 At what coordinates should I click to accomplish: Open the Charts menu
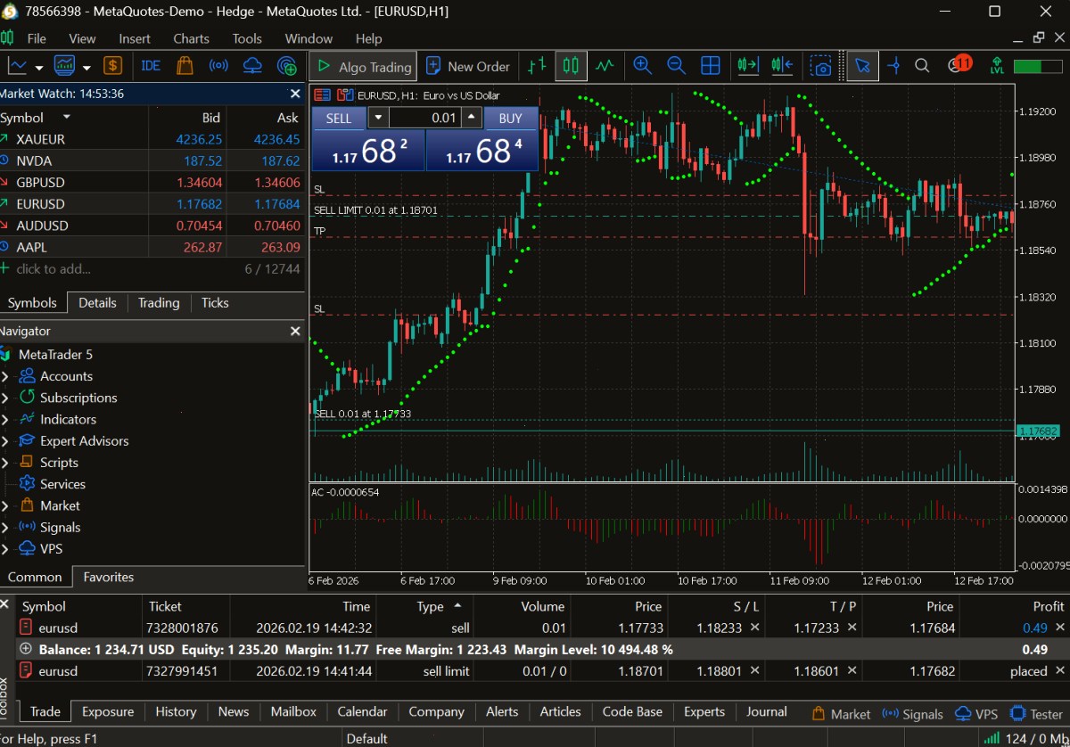pyautogui.click(x=191, y=38)
